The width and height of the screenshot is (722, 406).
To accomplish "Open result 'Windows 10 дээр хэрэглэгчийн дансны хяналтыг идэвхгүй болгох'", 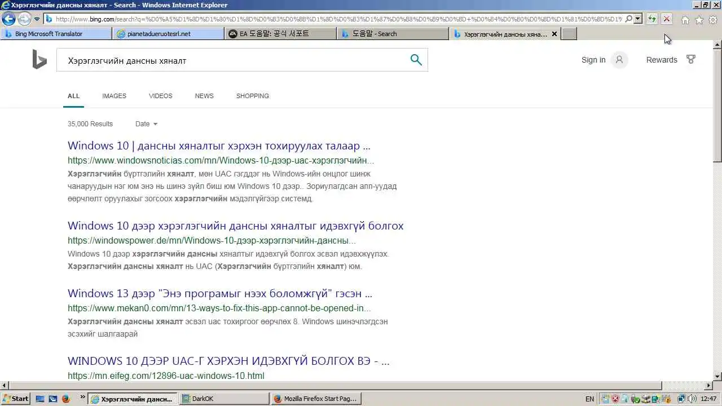I will [x=236, y=226].
